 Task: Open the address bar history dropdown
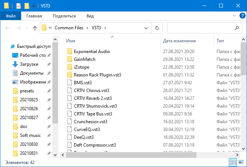pyautogui.click(x=146, y=28)
